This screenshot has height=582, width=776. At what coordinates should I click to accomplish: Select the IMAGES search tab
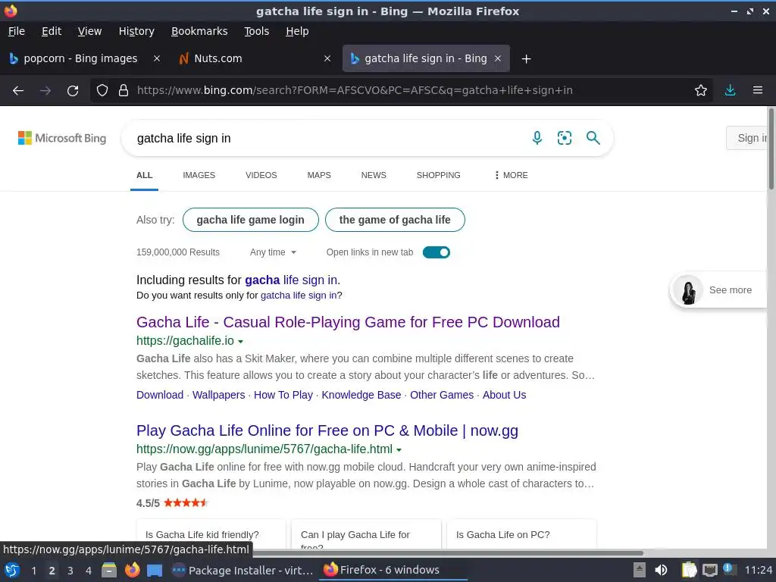tap(199, 175)
